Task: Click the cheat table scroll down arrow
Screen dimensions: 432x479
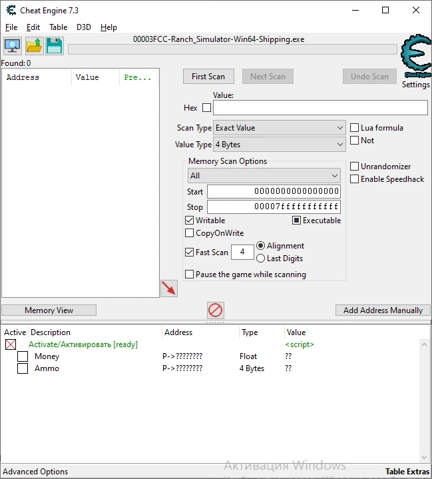Action: [425, 458]
